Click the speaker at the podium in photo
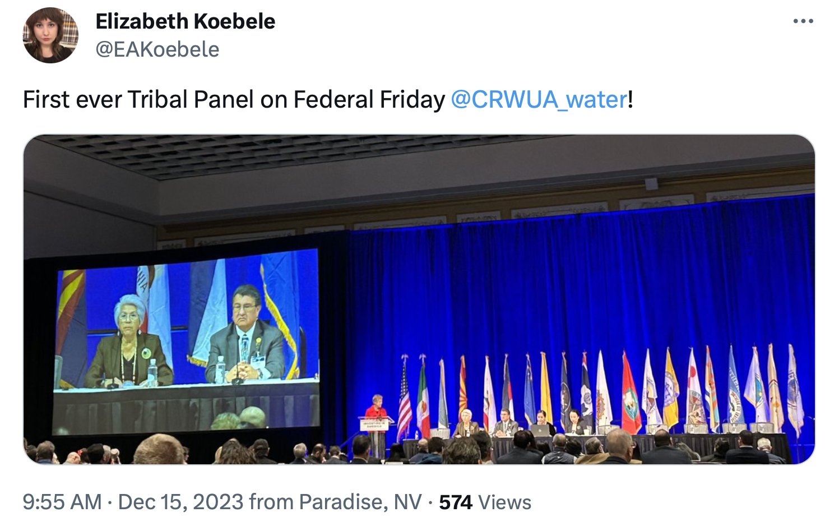This screenshot has width=825, height=526. (x=377, y=409)
